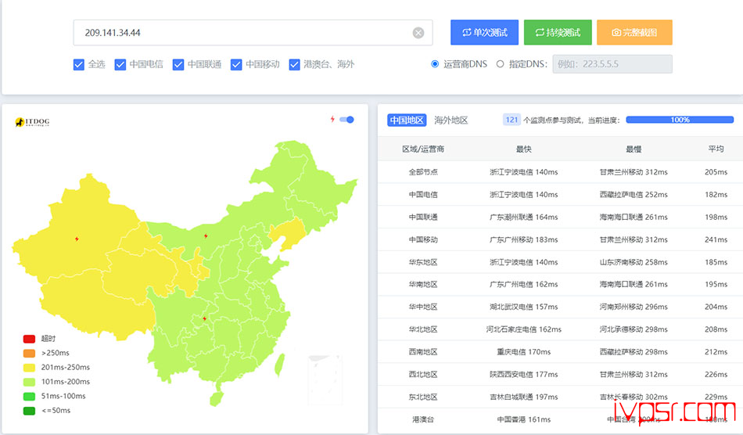Select the 东北地区 row label
The height and width of the screenshot is (435, 743).
[423, 397]
